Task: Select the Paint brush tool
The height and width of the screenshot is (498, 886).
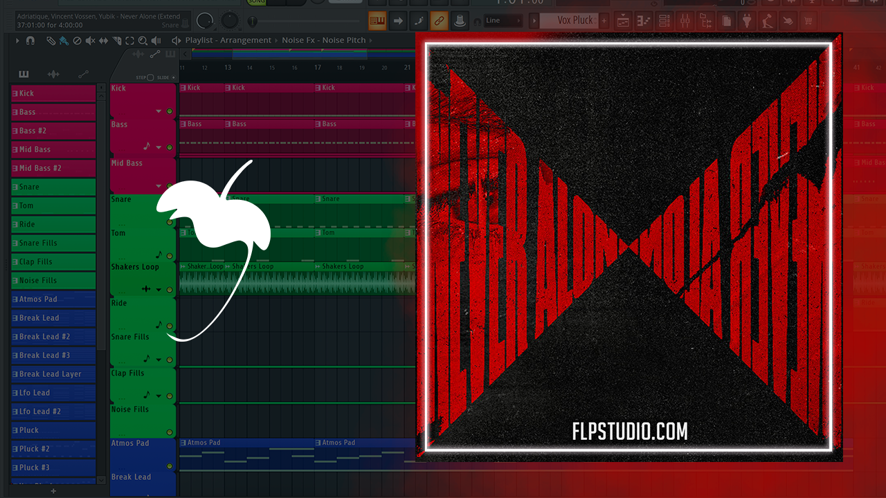Action: point(63,41)
